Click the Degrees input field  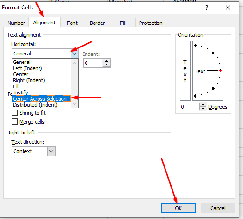click(x=189, y=107)
